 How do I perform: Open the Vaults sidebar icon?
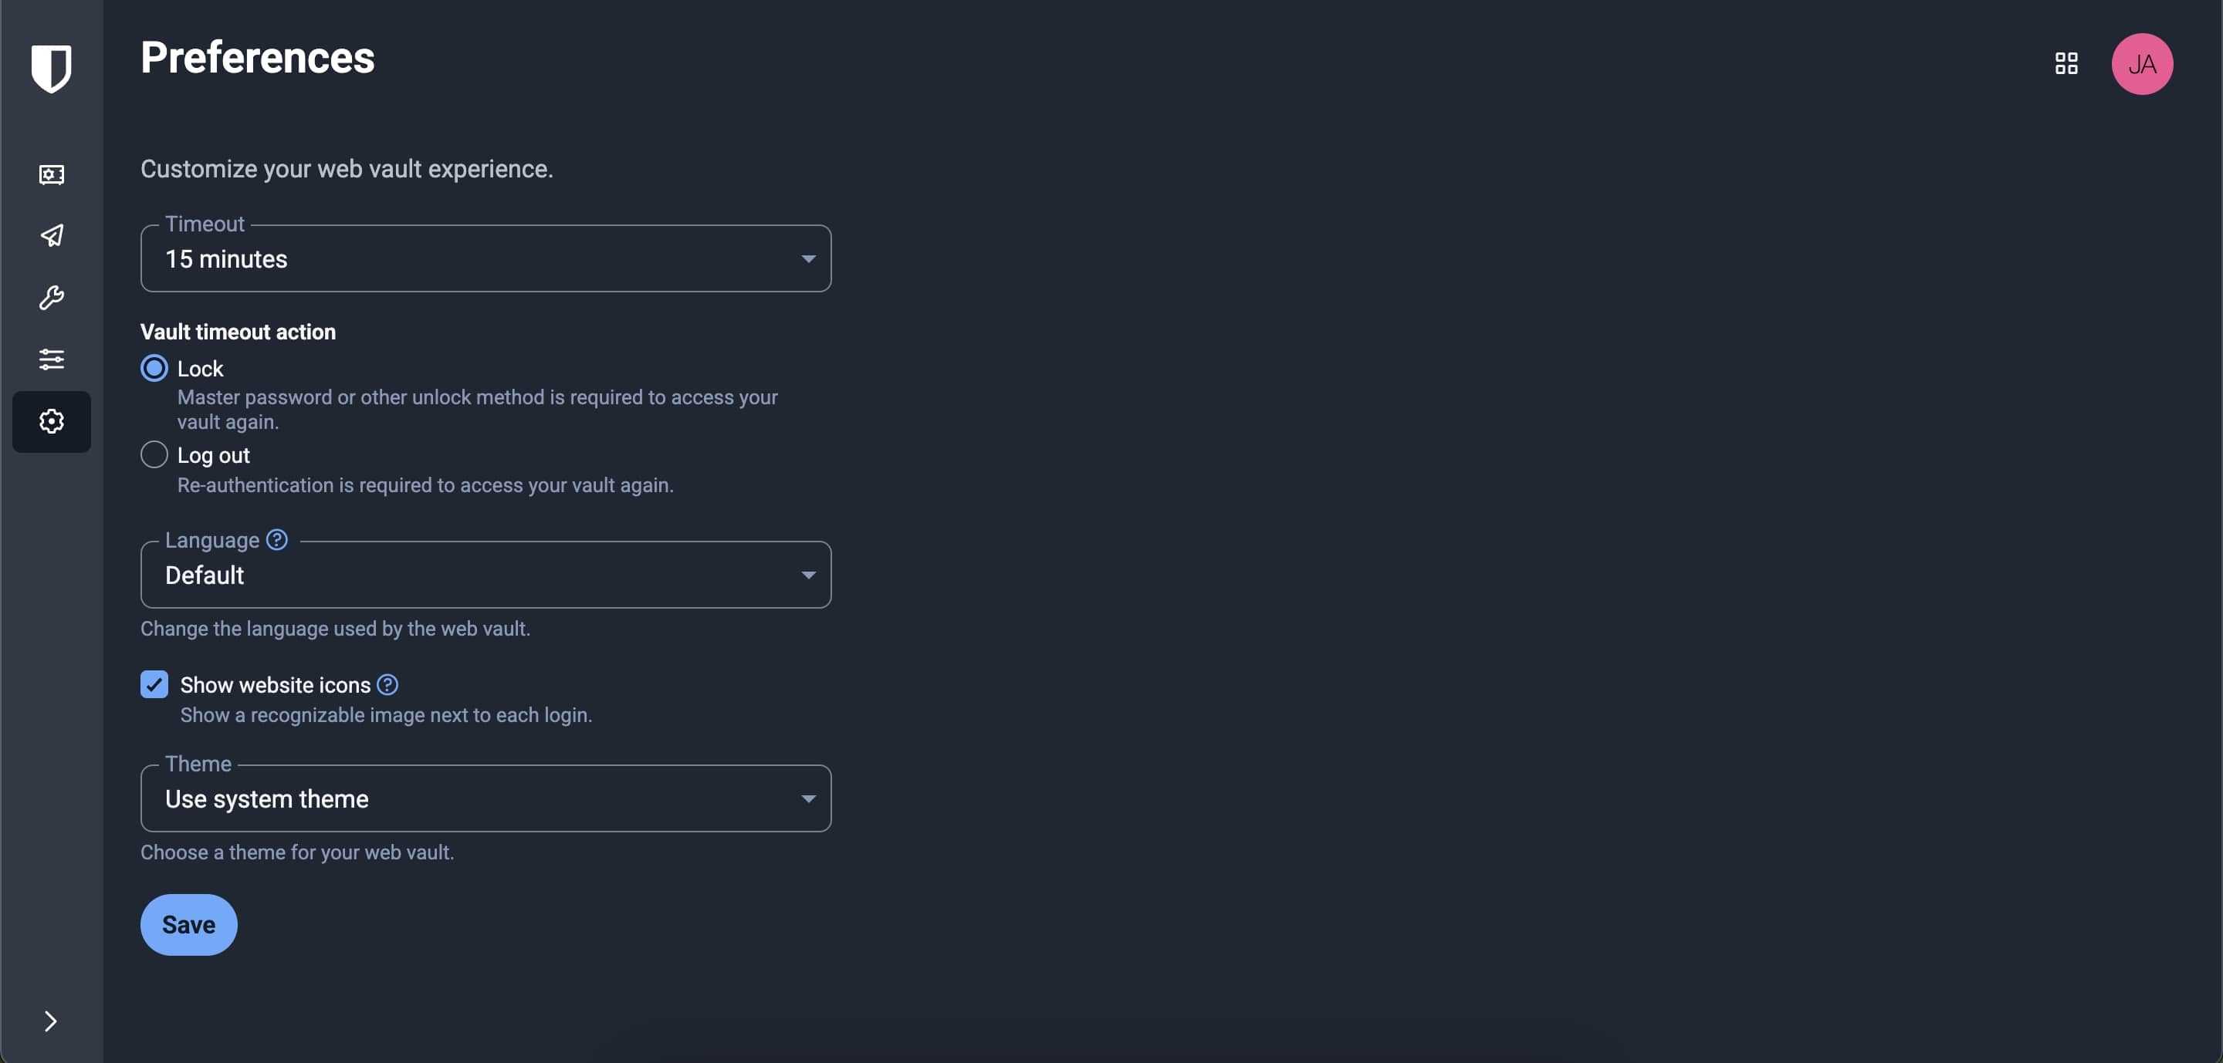point(51,175)
